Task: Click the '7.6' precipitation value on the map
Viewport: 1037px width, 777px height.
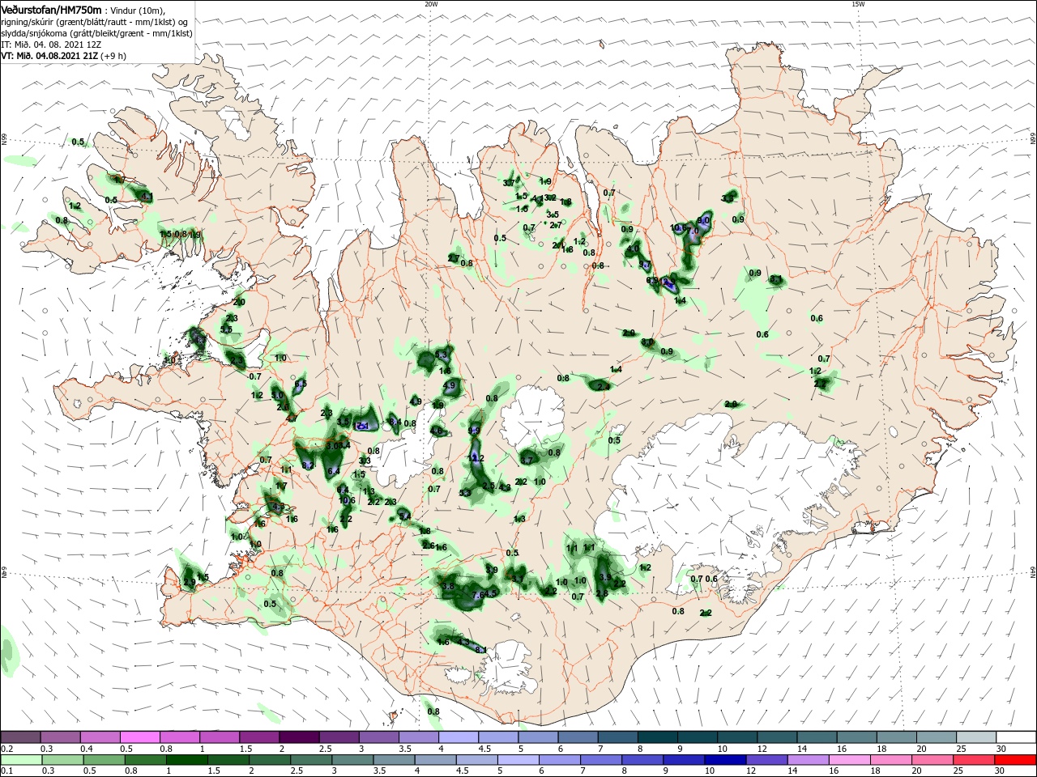Action: [x=478, y=595]
